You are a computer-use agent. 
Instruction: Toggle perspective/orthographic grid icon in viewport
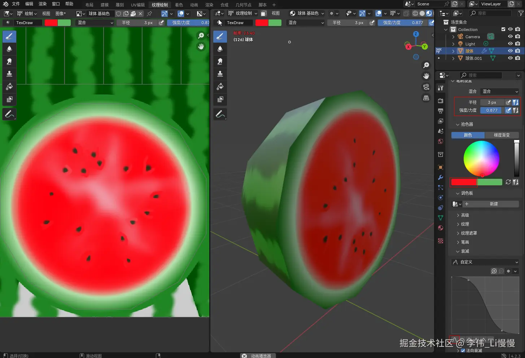[x=426, y=98]
